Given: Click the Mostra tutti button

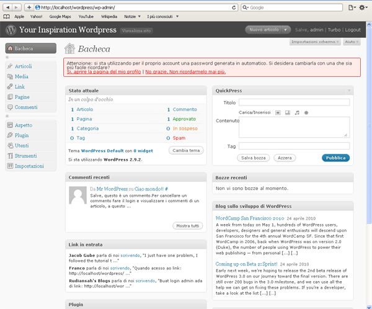Looking at the screenshot, I should point(188,226).
